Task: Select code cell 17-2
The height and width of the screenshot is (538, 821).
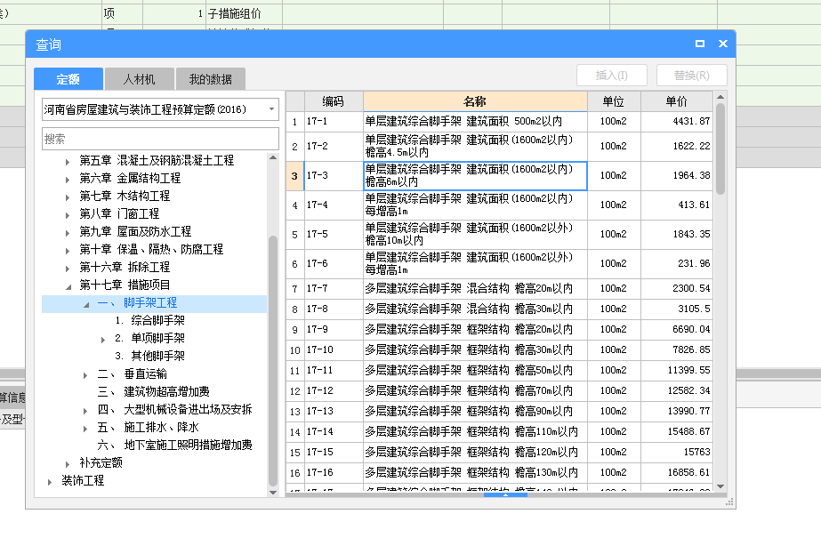Action: coord(334,146)
